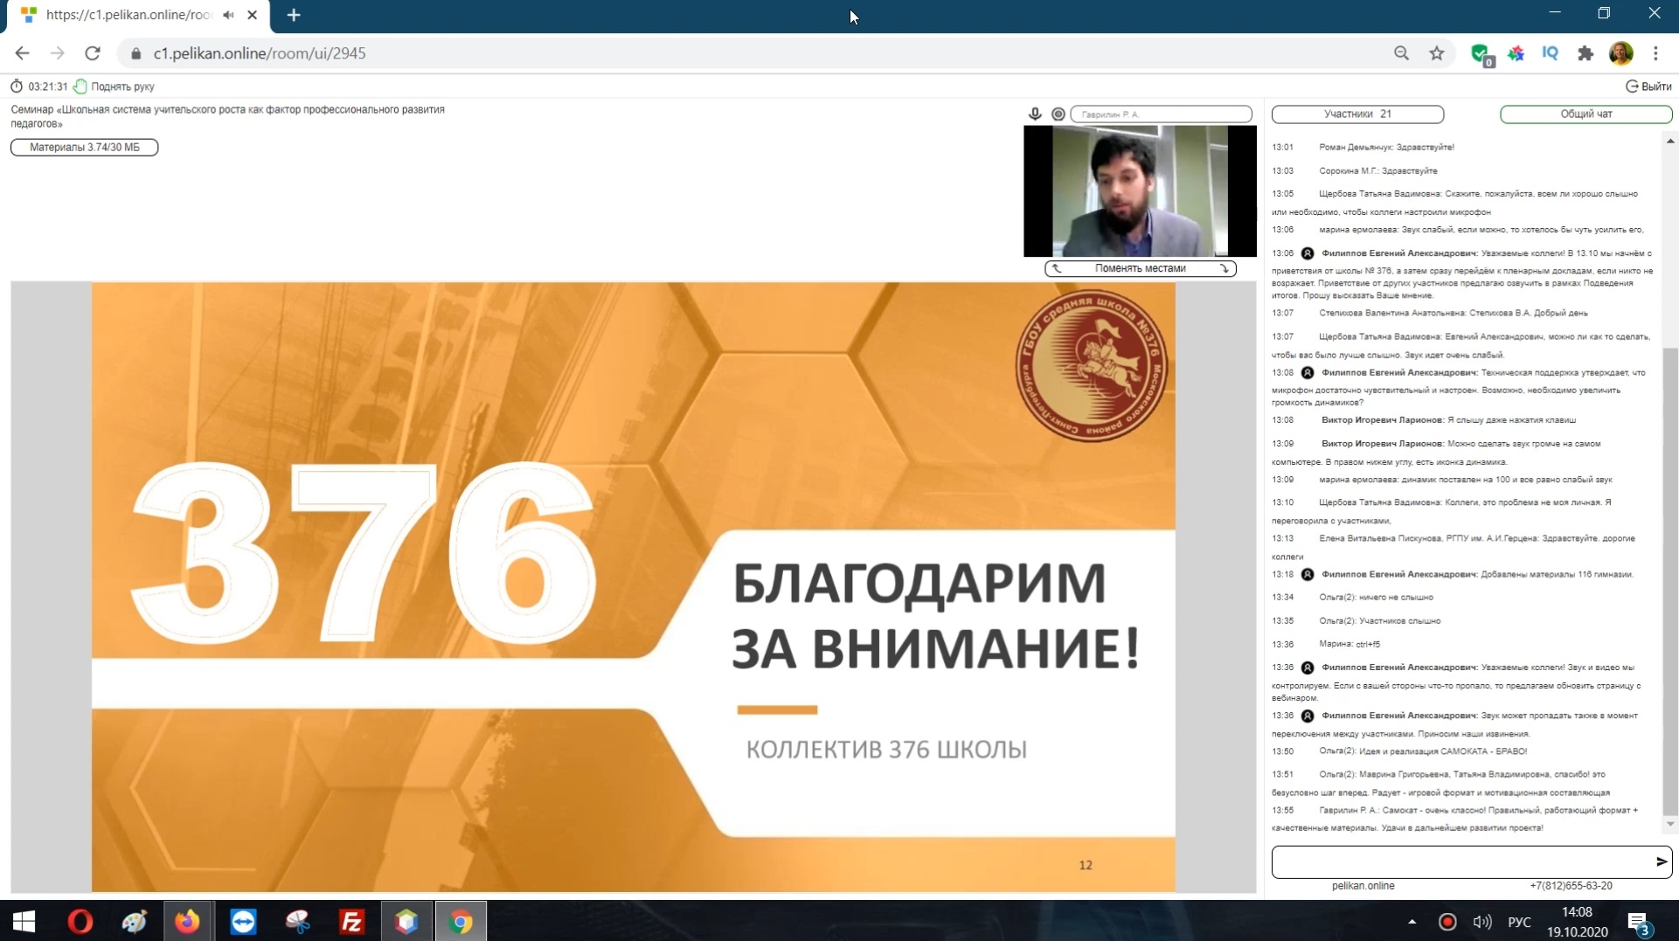This screenshot has height=941, width=1679.
Task: Open Firefox from the taskbar
Action: pos(187,921)
